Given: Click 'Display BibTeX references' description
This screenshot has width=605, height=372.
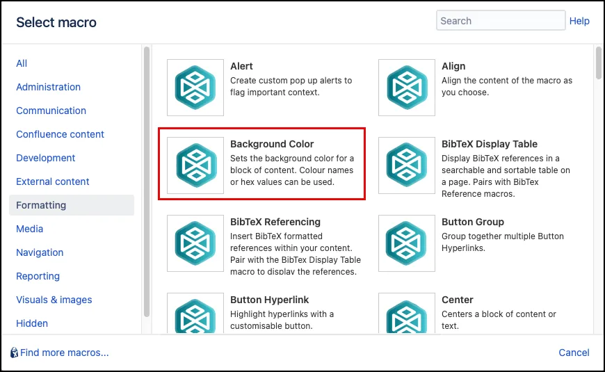Looking at the screenshot, I should click(x=506, y=176).
